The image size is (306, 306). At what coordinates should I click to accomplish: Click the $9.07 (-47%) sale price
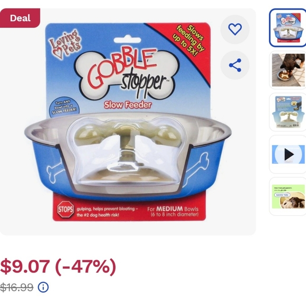point(58,266)
